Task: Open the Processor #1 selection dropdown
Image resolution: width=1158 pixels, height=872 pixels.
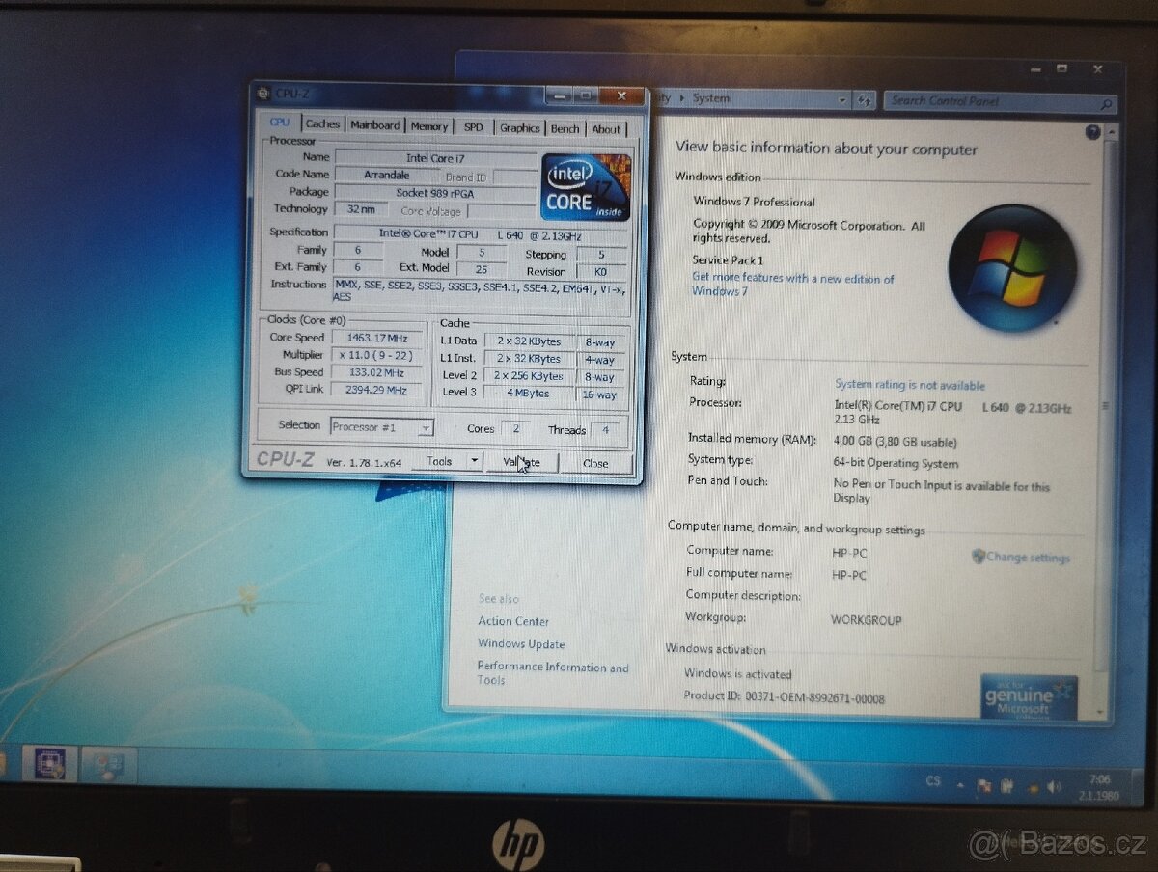Action: 425,427
